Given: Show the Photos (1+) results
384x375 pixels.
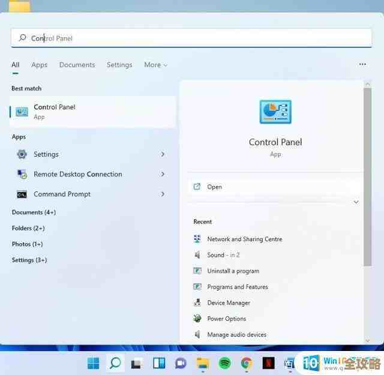Looking at the screenshot, I should click(28, 244).
